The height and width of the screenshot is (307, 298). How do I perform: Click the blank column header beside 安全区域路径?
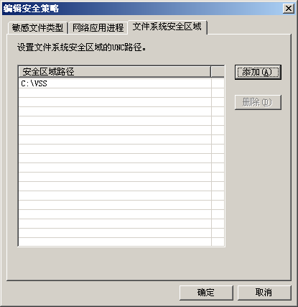(218, 72)
